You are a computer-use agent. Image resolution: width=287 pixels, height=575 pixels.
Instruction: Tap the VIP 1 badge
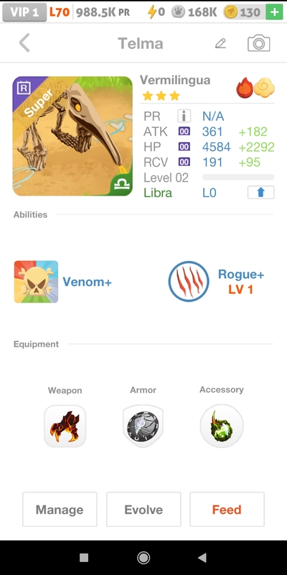(x=24, y=12)
